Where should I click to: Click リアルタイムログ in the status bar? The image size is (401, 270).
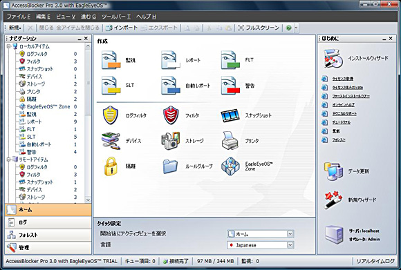375,261
